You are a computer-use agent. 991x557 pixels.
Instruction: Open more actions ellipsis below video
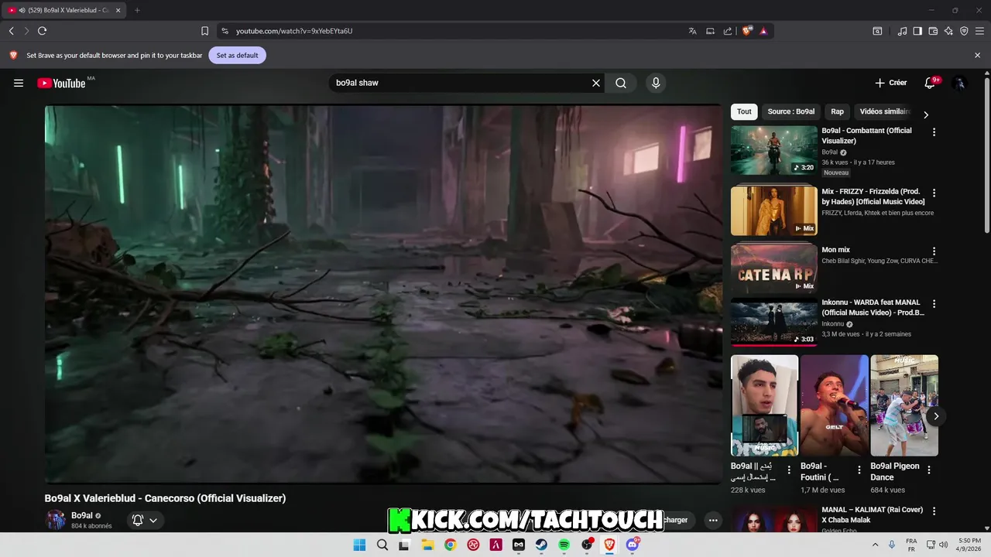click(x=713, y=520)
